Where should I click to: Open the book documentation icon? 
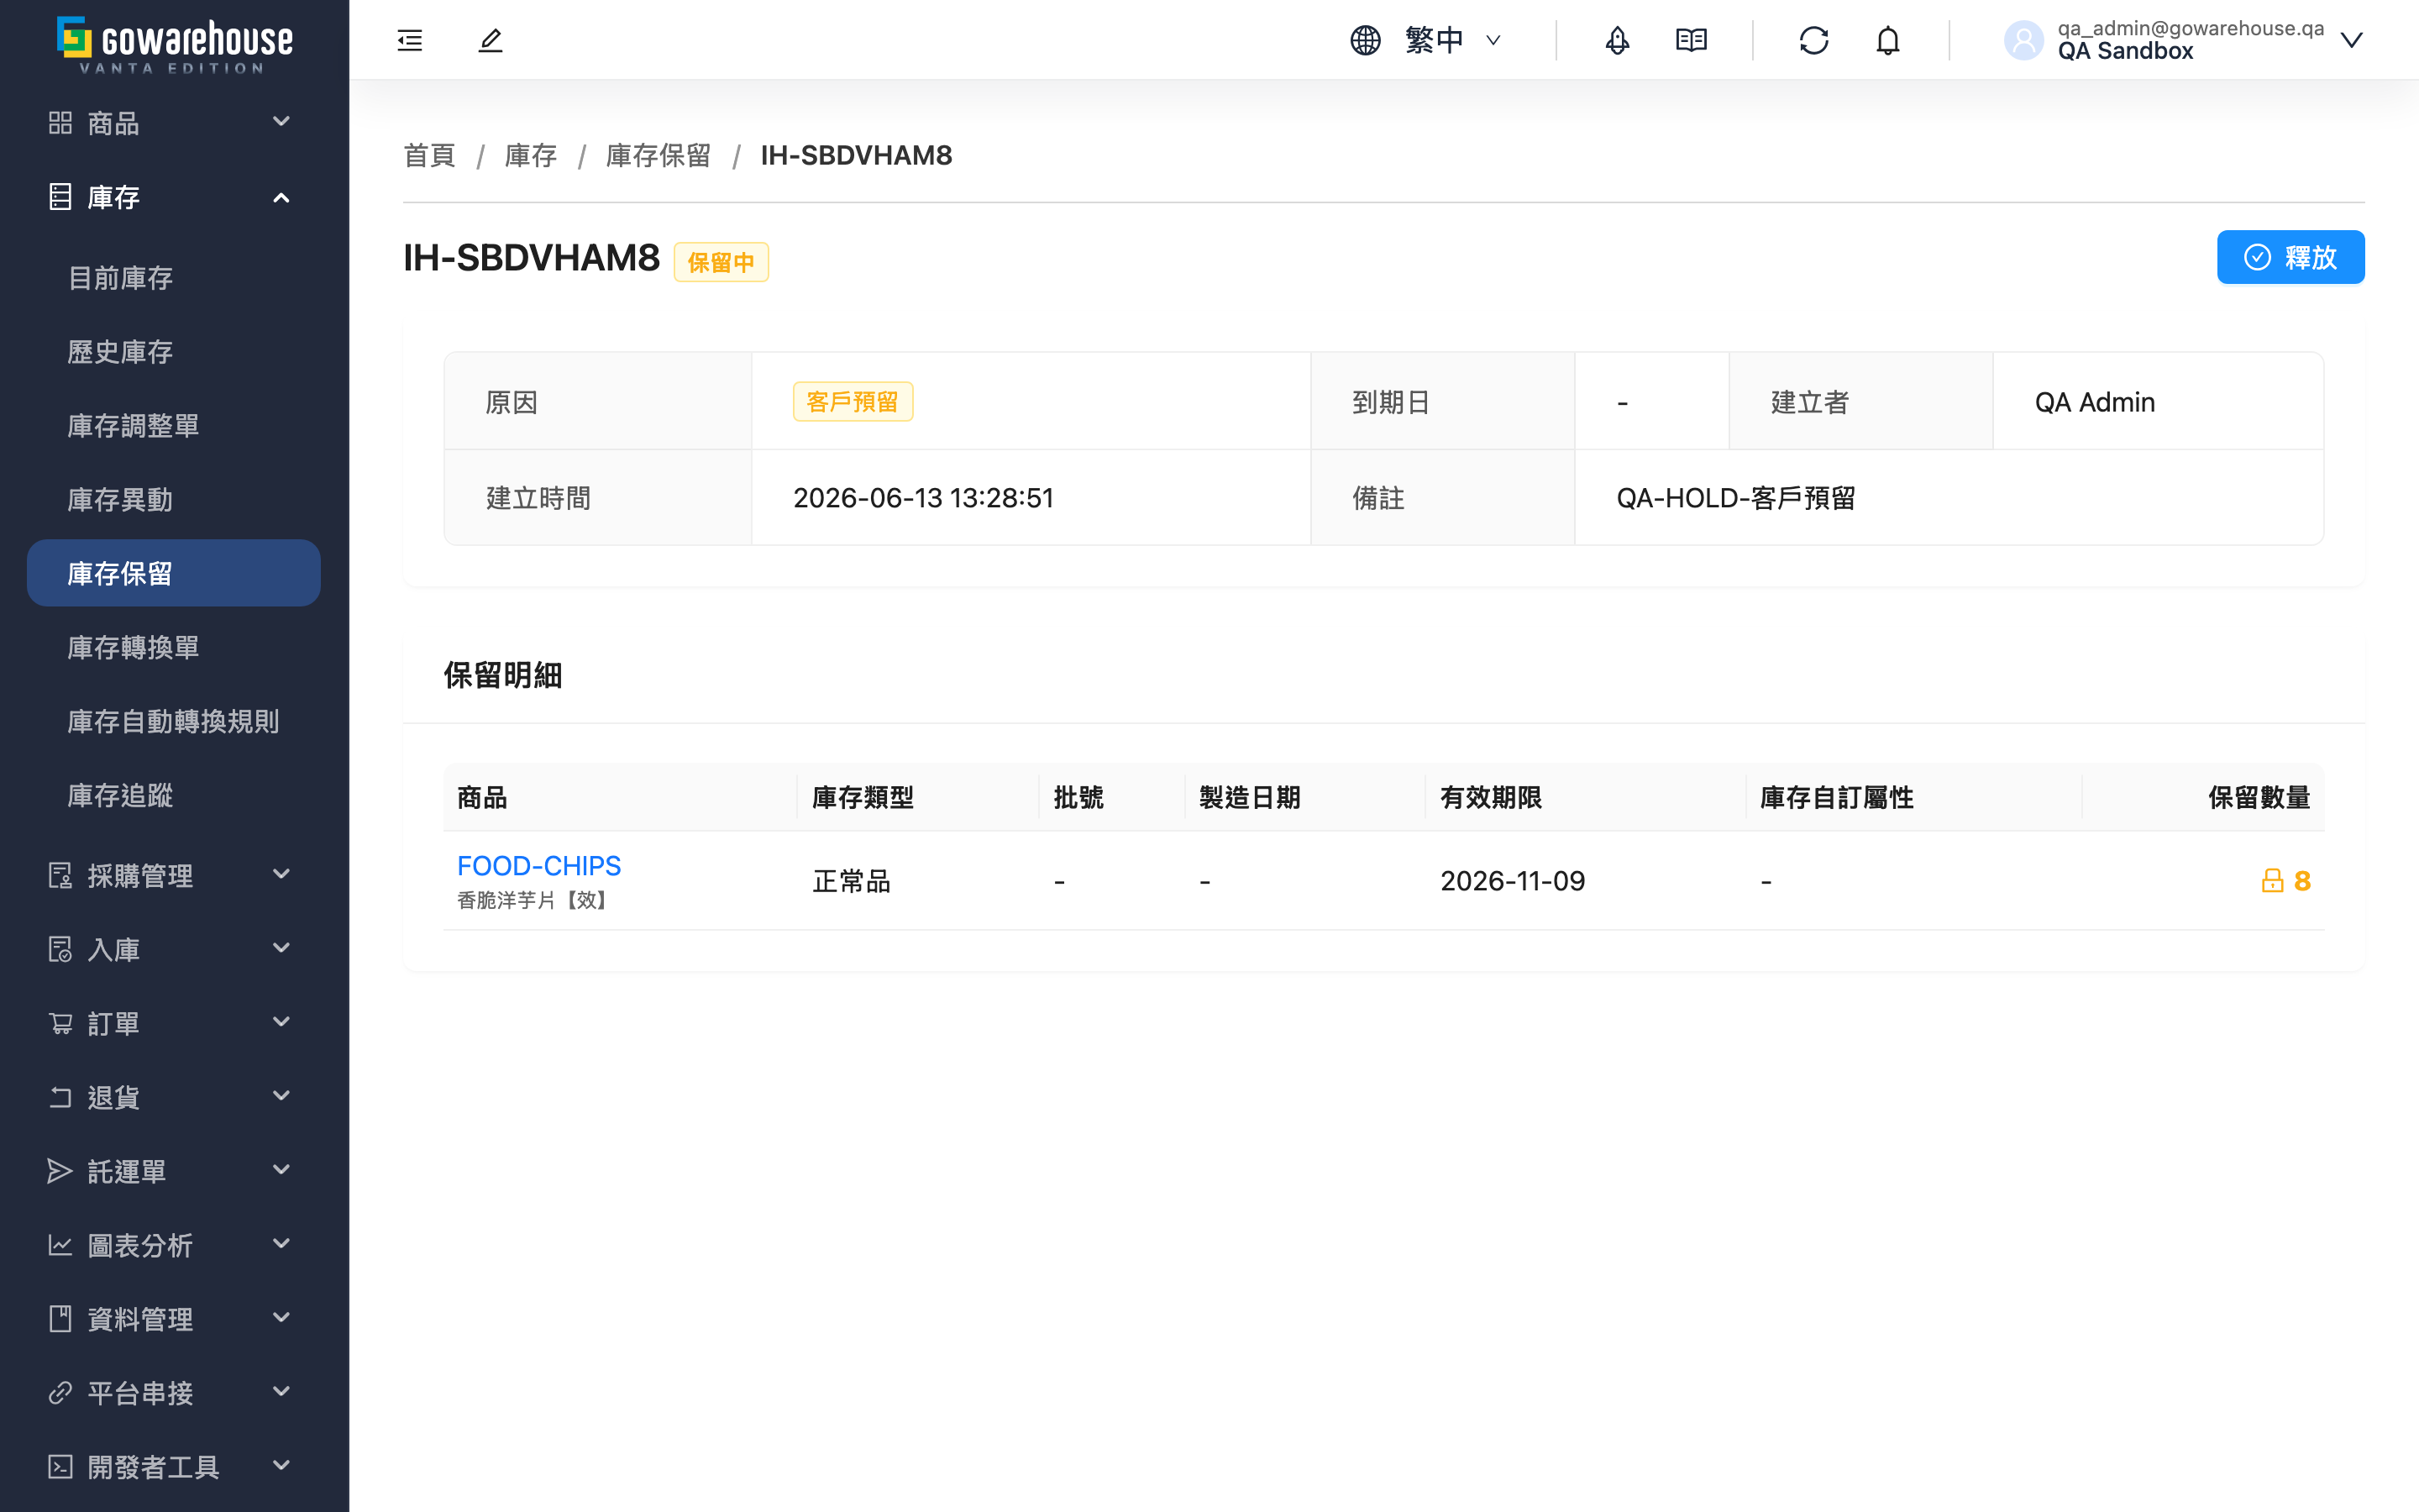(1692, 40)
